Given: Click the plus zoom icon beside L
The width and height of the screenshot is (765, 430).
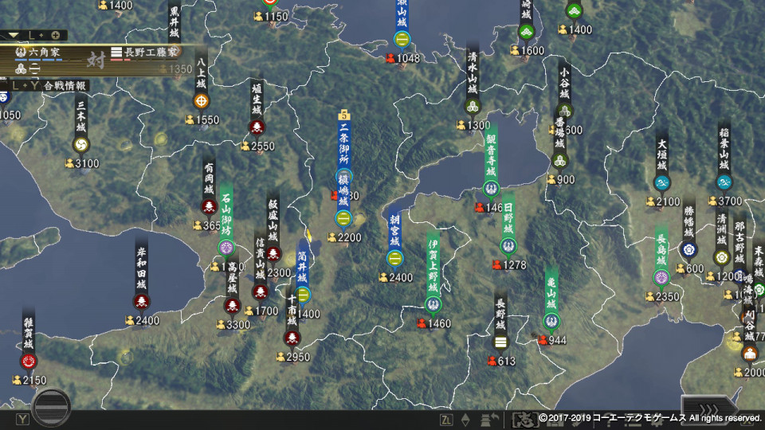Looking at the screenshot, I should (x=56, y=35).
